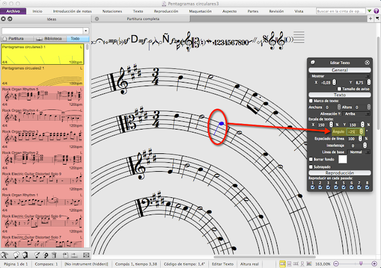Uncheck playback pass 4 checkbox

point(336,187)
